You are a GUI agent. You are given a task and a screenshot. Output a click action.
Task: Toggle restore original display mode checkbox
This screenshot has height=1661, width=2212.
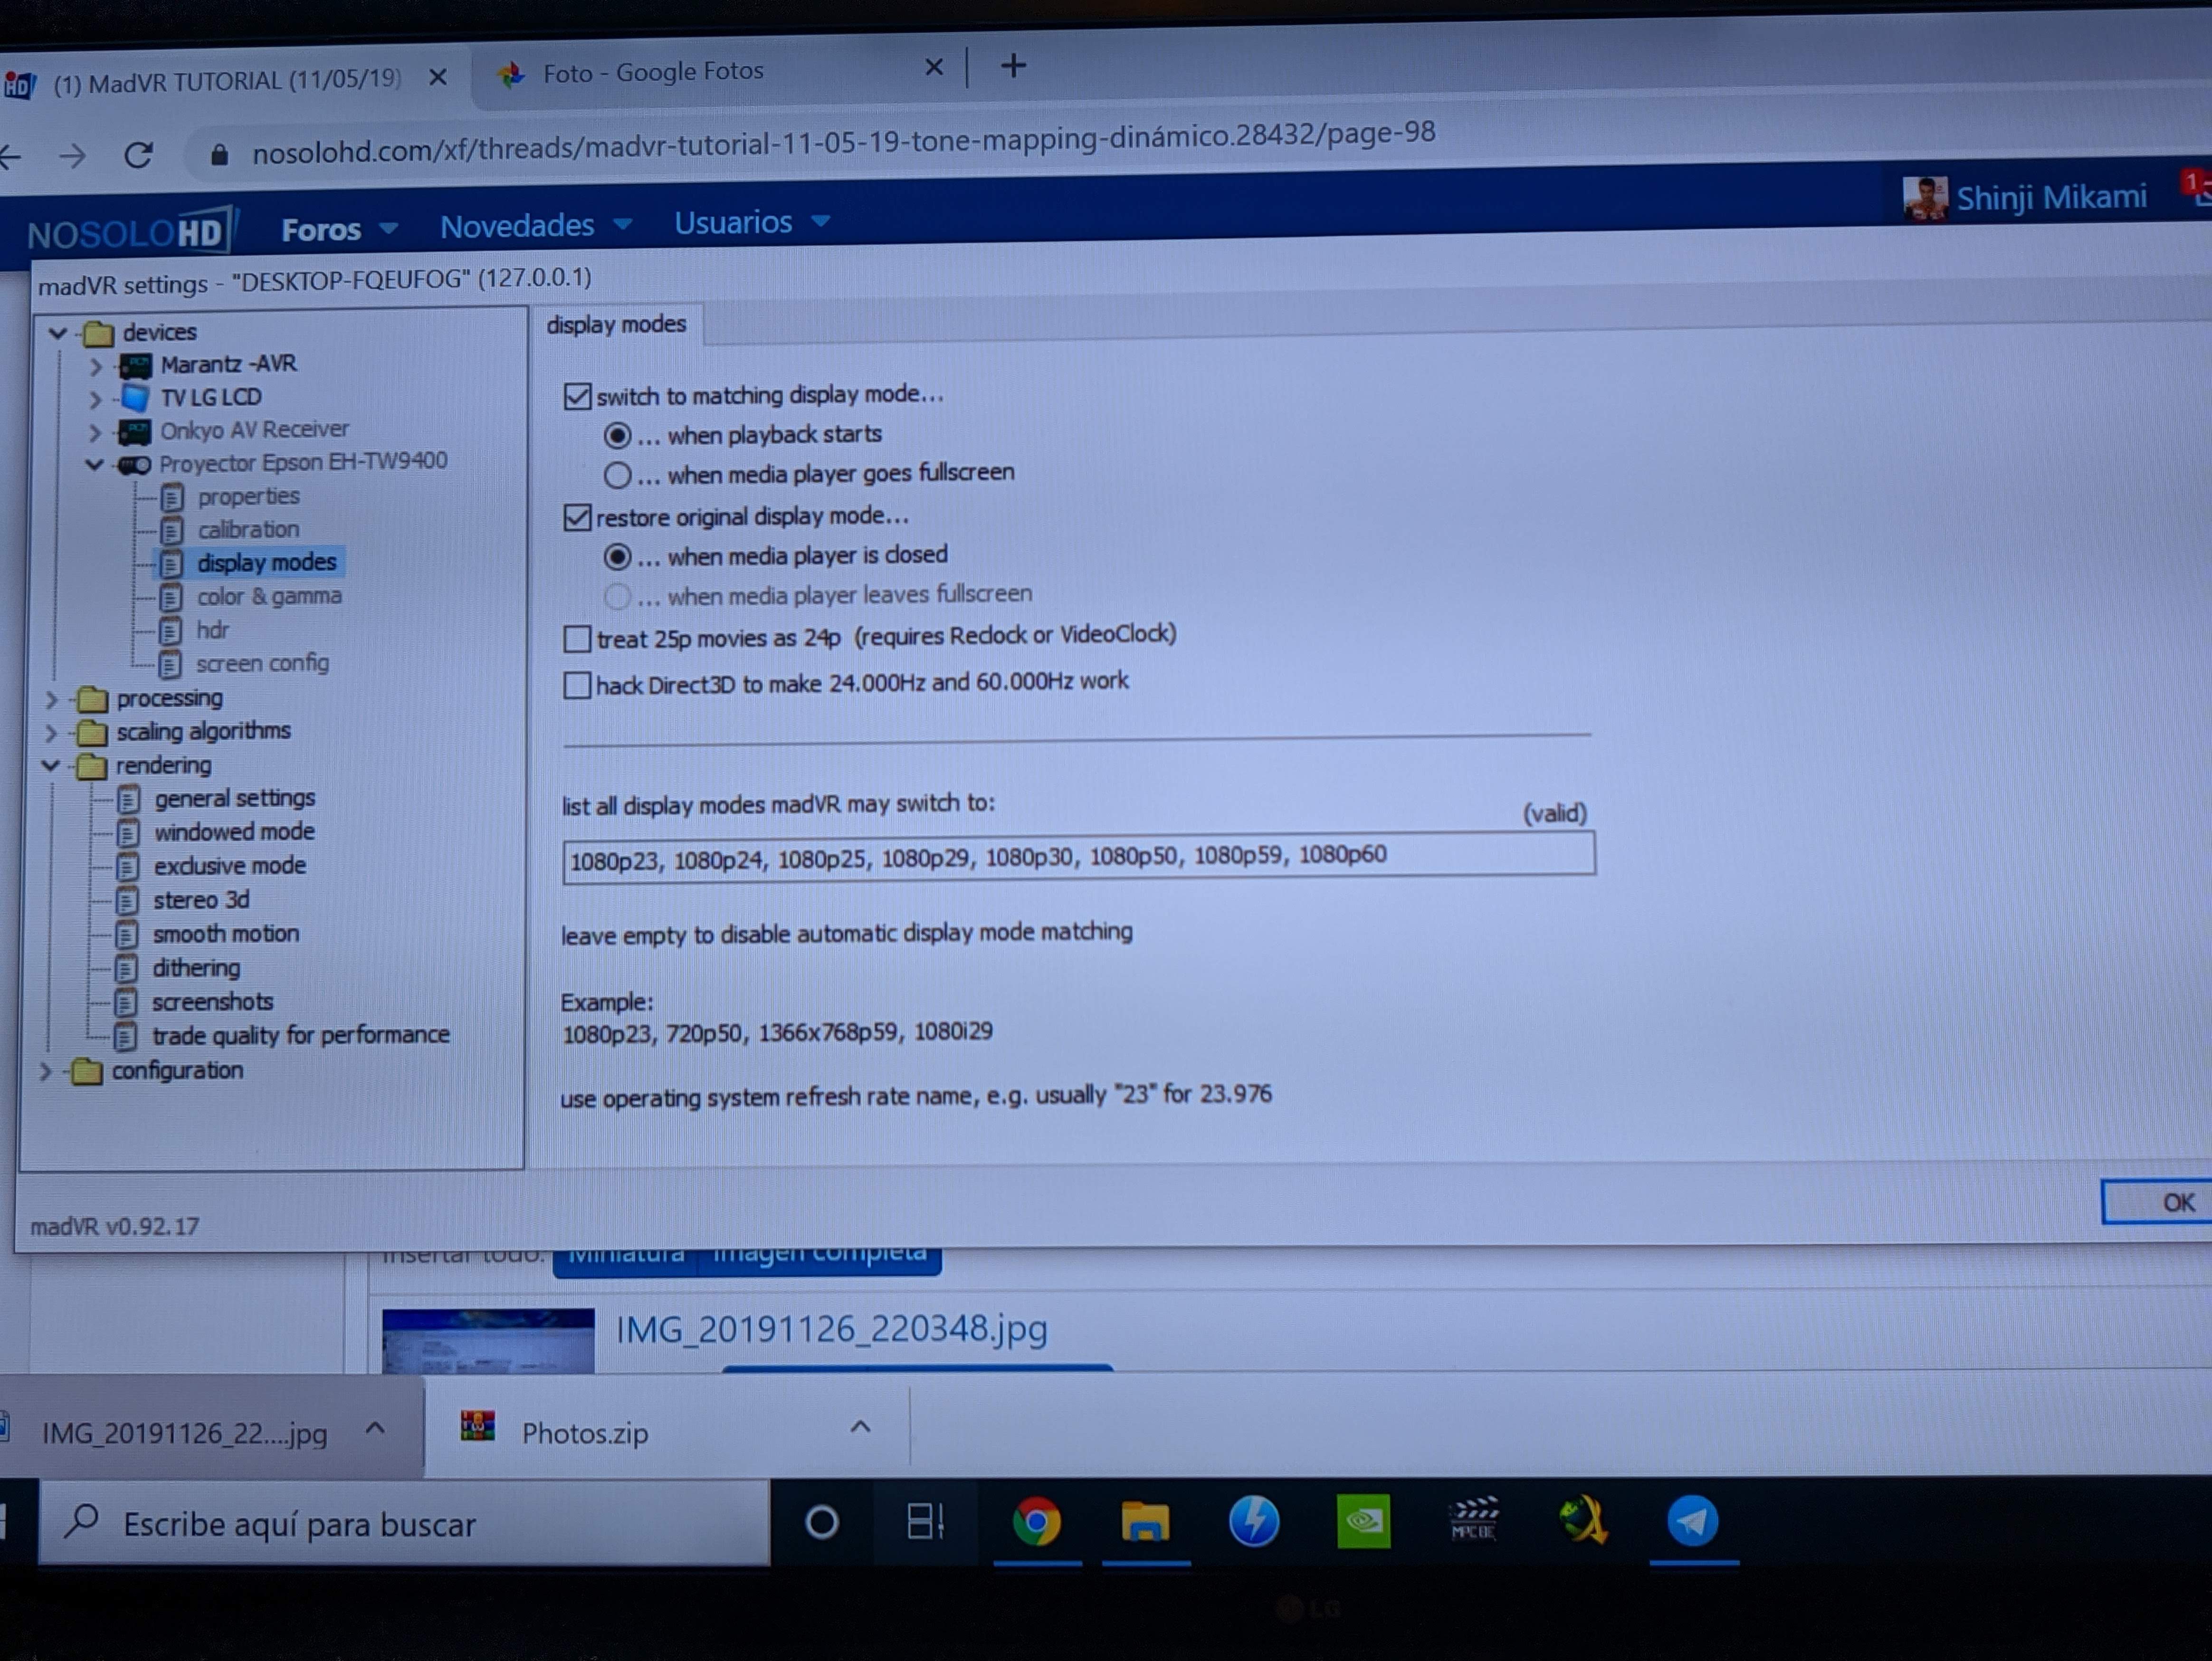tap(577, 518)
